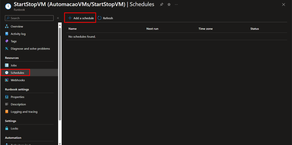This screenshot has height=145, width=292.
Task: Open Schedules in the sidebar
Action: [x=17, y=73]
